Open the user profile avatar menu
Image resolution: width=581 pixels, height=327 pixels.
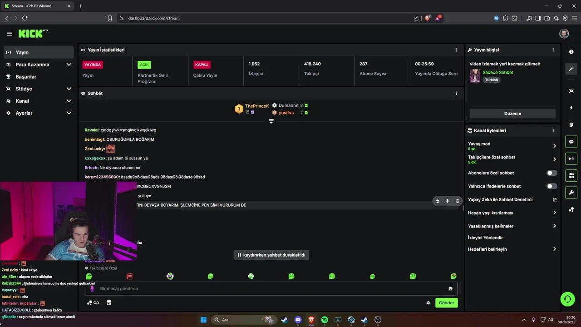tap(564, 34)
